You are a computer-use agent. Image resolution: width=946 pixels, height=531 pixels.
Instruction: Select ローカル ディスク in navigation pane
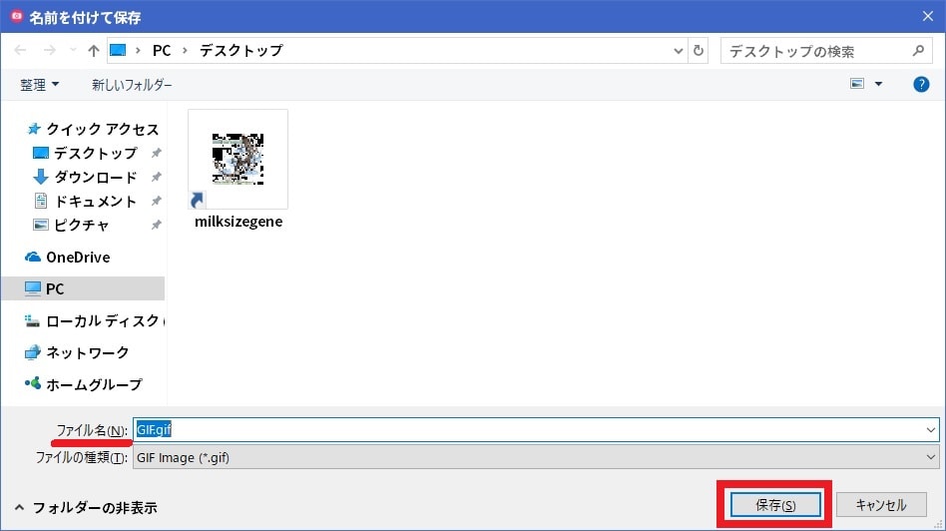point(94,320)
